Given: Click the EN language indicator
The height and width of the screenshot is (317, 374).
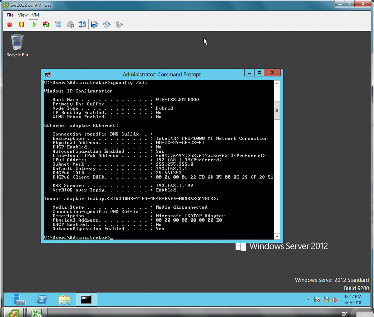Looking at the screenshot, I should tap(344, 314).
